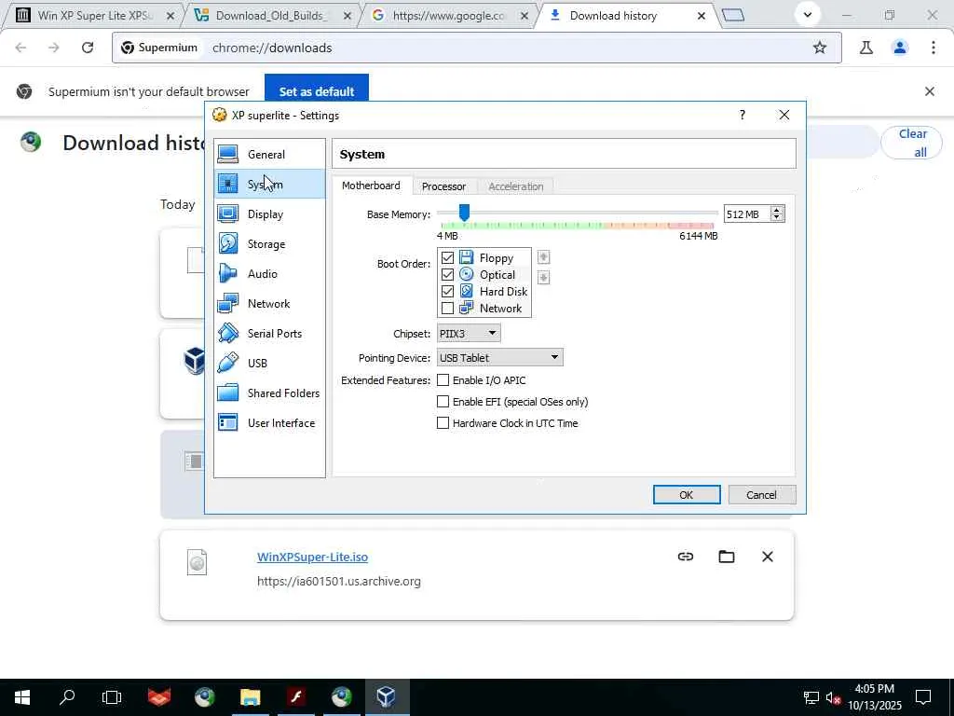Open the Shared Folders folder icon
Image resolution: width=954 pixels, height=716 pixels.
[227, 392]
